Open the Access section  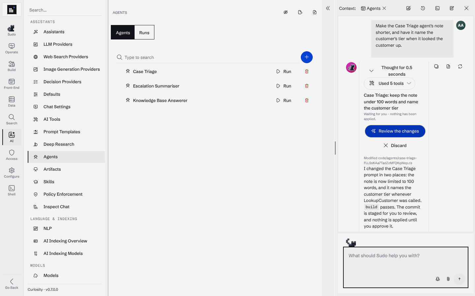click(12, 155)
